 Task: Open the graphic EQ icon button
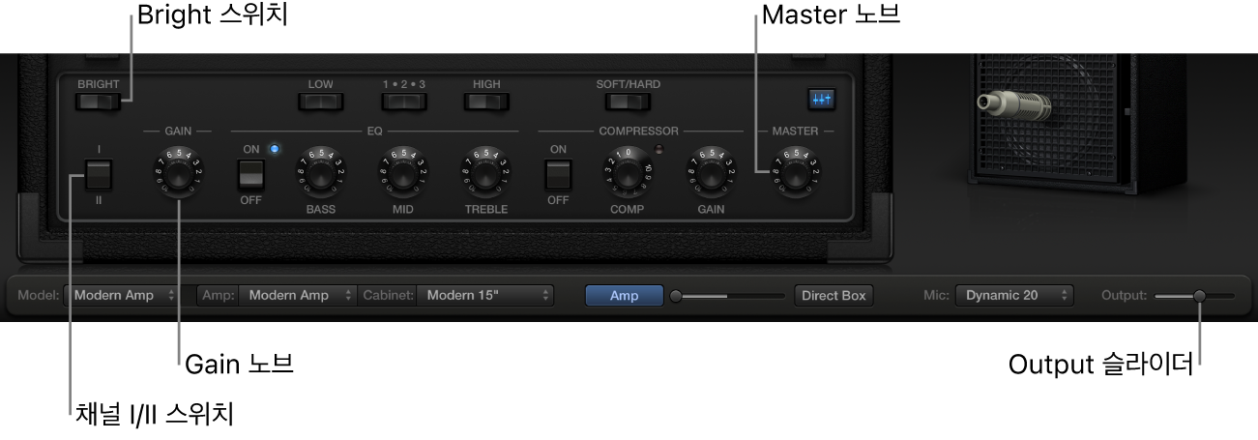pyautogui.click(x=823, y=99)
